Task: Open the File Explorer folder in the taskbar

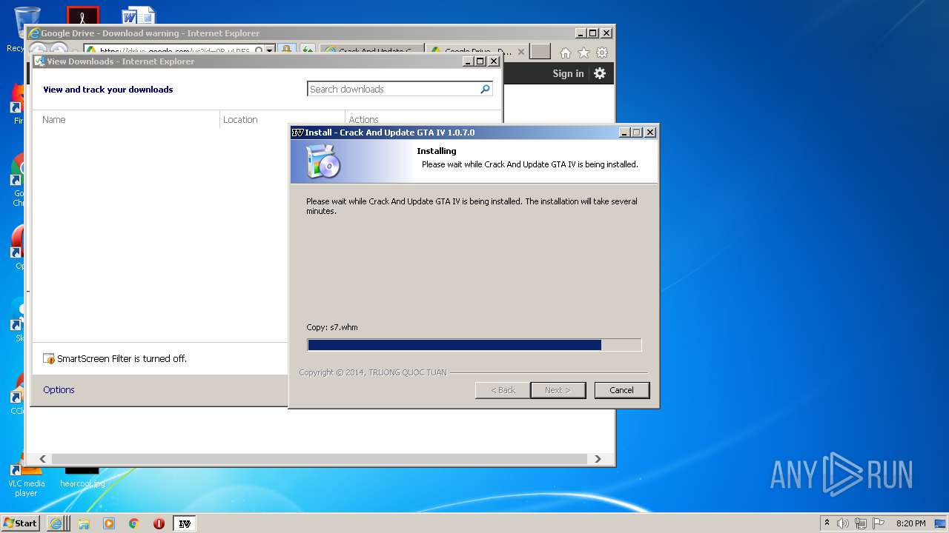Action: [84, 523]
